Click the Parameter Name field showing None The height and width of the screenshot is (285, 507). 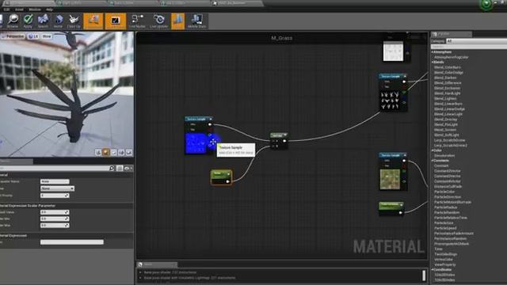pos(55,181)
